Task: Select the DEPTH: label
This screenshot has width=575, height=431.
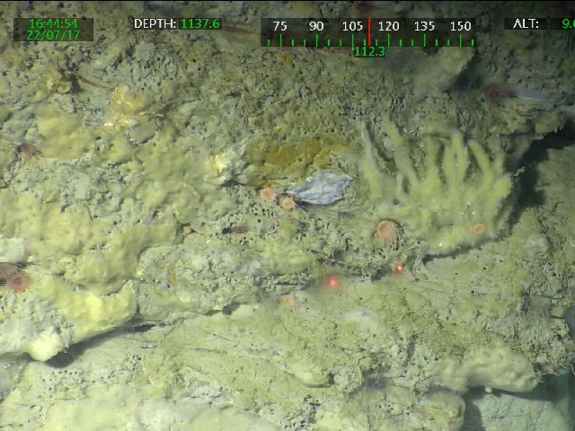Action: [x=155, y=24]
